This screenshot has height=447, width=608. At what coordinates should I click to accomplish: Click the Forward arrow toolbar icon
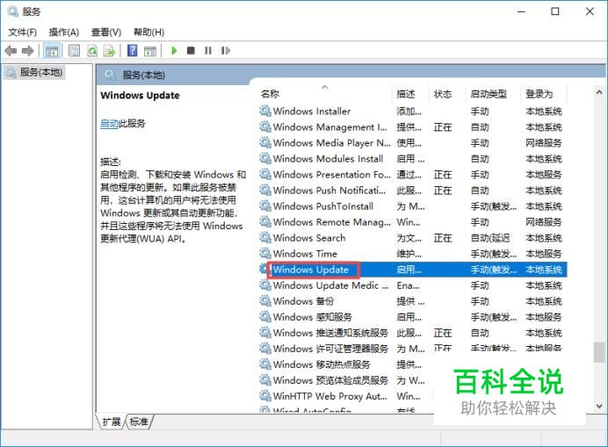[x=27, y=51]
